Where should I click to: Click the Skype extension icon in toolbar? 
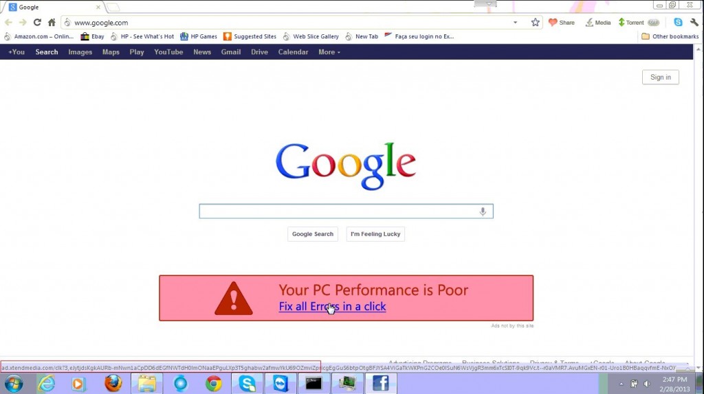[x=678, y=23]
